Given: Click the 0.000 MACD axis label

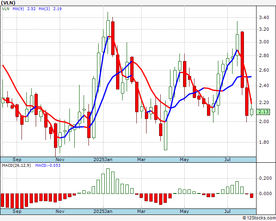Looking at the screenshot, I should pos(265,193).
